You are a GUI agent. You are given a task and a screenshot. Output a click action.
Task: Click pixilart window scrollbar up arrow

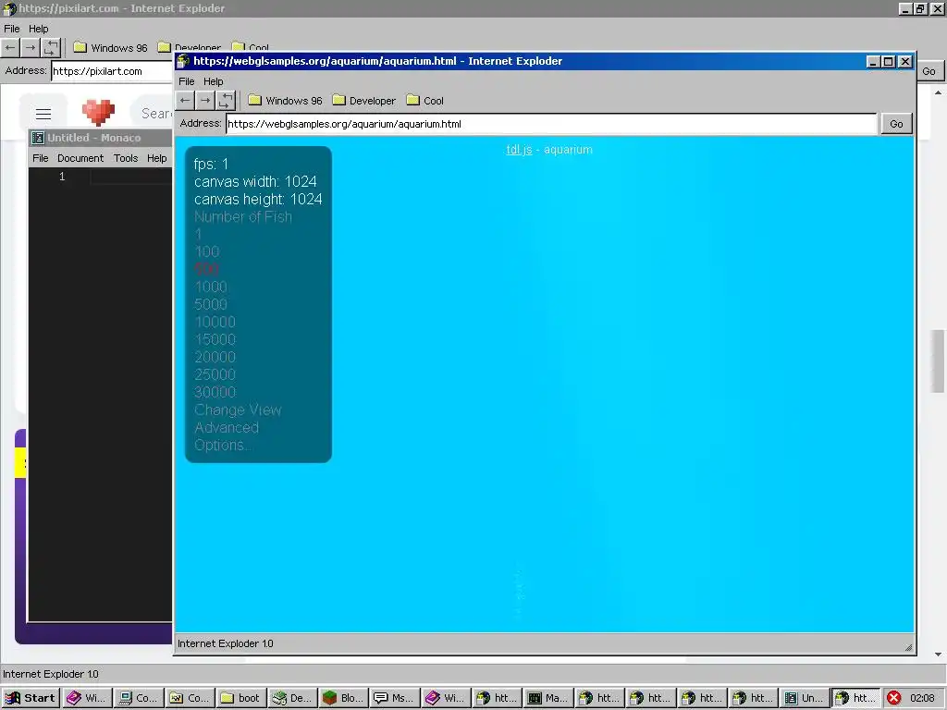[938, 92]
